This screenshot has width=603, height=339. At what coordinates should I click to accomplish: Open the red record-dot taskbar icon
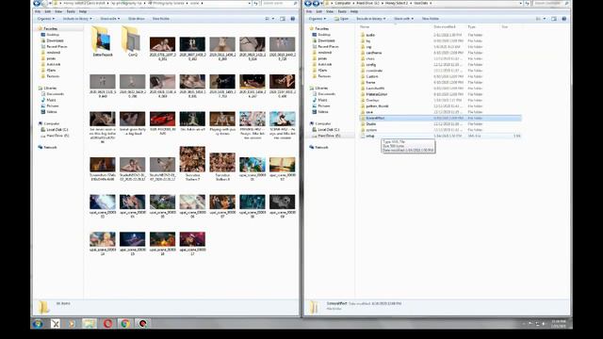(142, 324)
